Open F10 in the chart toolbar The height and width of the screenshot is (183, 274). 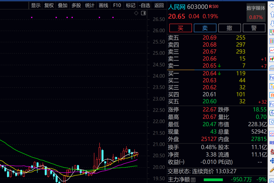coord(117,5)
